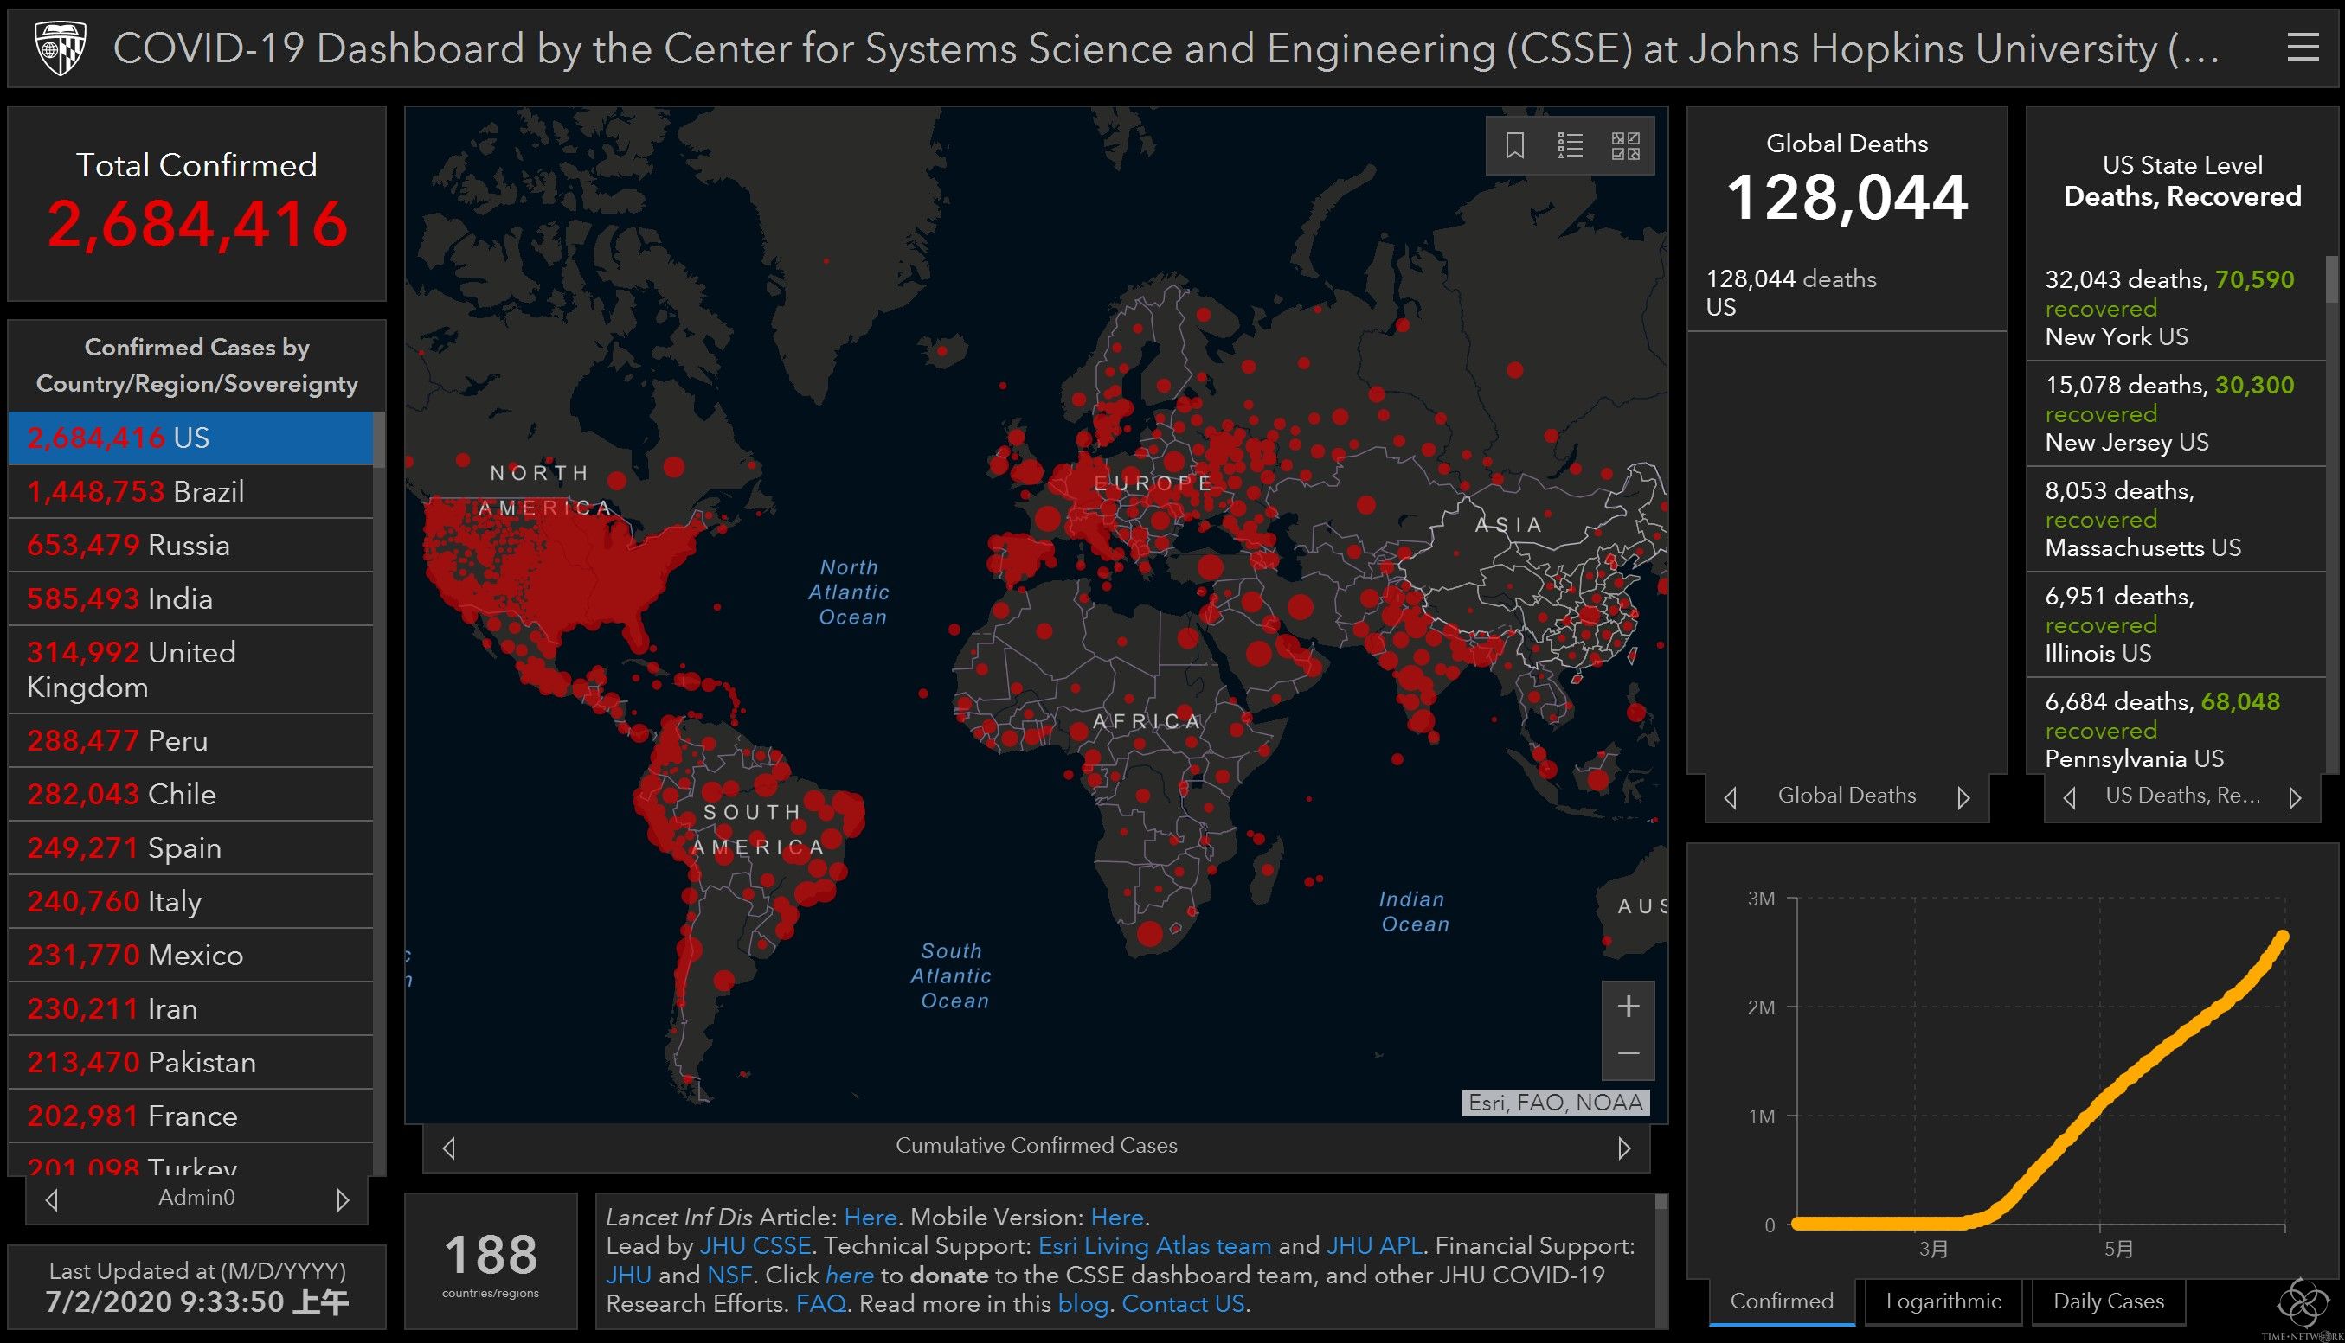
Task: Click the 128,044 deaths US entry
Action: point(1846,292)
